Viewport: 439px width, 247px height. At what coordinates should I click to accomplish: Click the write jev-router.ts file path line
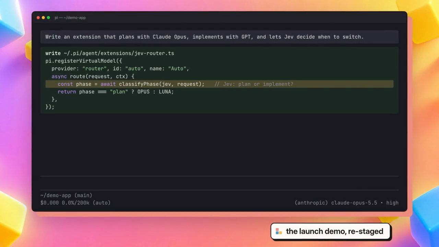pos(110,53)
